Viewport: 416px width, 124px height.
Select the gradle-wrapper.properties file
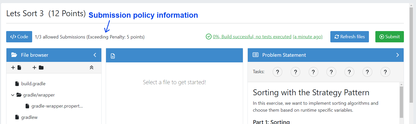coord(57,106)
